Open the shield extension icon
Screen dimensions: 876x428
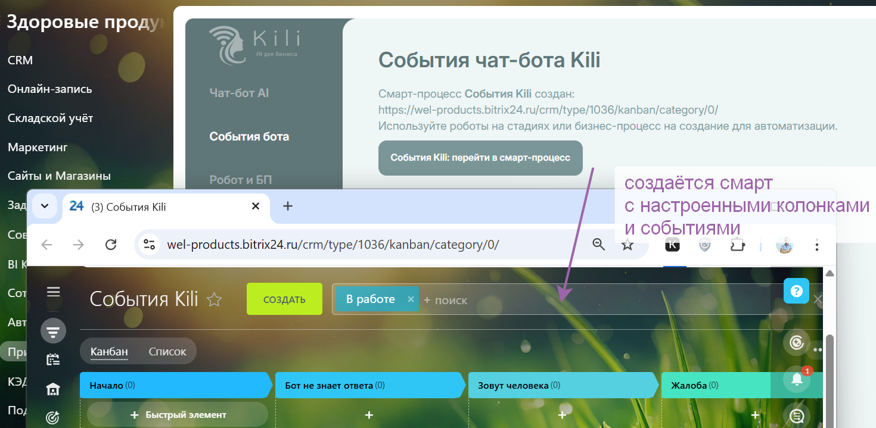[704, 245]
